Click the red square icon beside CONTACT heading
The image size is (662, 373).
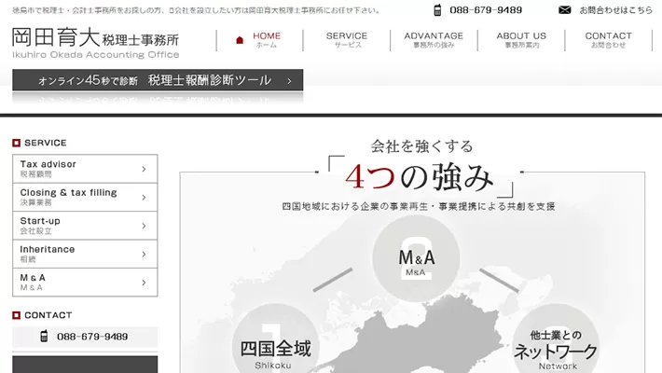[x=16, y=316]
